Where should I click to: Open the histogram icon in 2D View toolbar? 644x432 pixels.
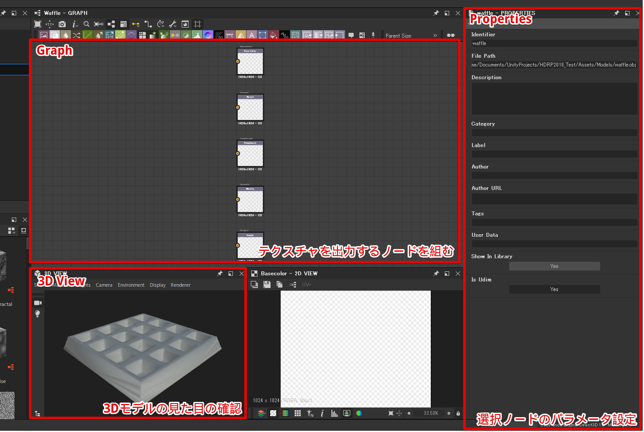334,414
